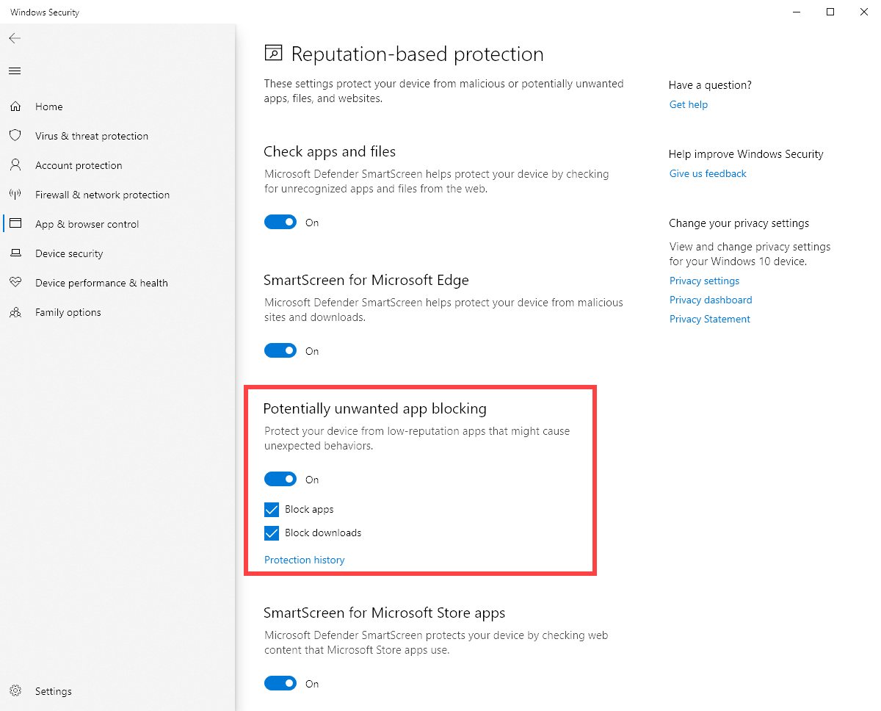Click the Firewall & network antenna icon
Viewport: 881px width, 711px height.
coord(15,195)
